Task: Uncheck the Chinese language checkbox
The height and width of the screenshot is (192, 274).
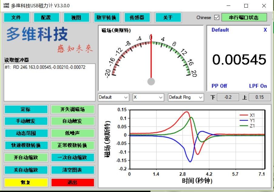Action: click(x=217, y=18)
